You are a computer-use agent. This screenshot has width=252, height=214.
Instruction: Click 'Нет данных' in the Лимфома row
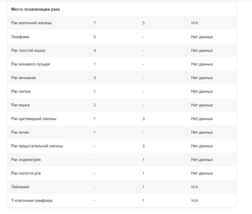pyautogui.click(x=202, y=37)
